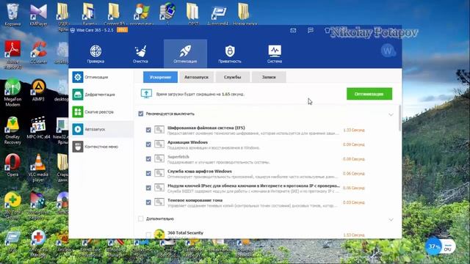Open the Очистка broom icon

140,51
